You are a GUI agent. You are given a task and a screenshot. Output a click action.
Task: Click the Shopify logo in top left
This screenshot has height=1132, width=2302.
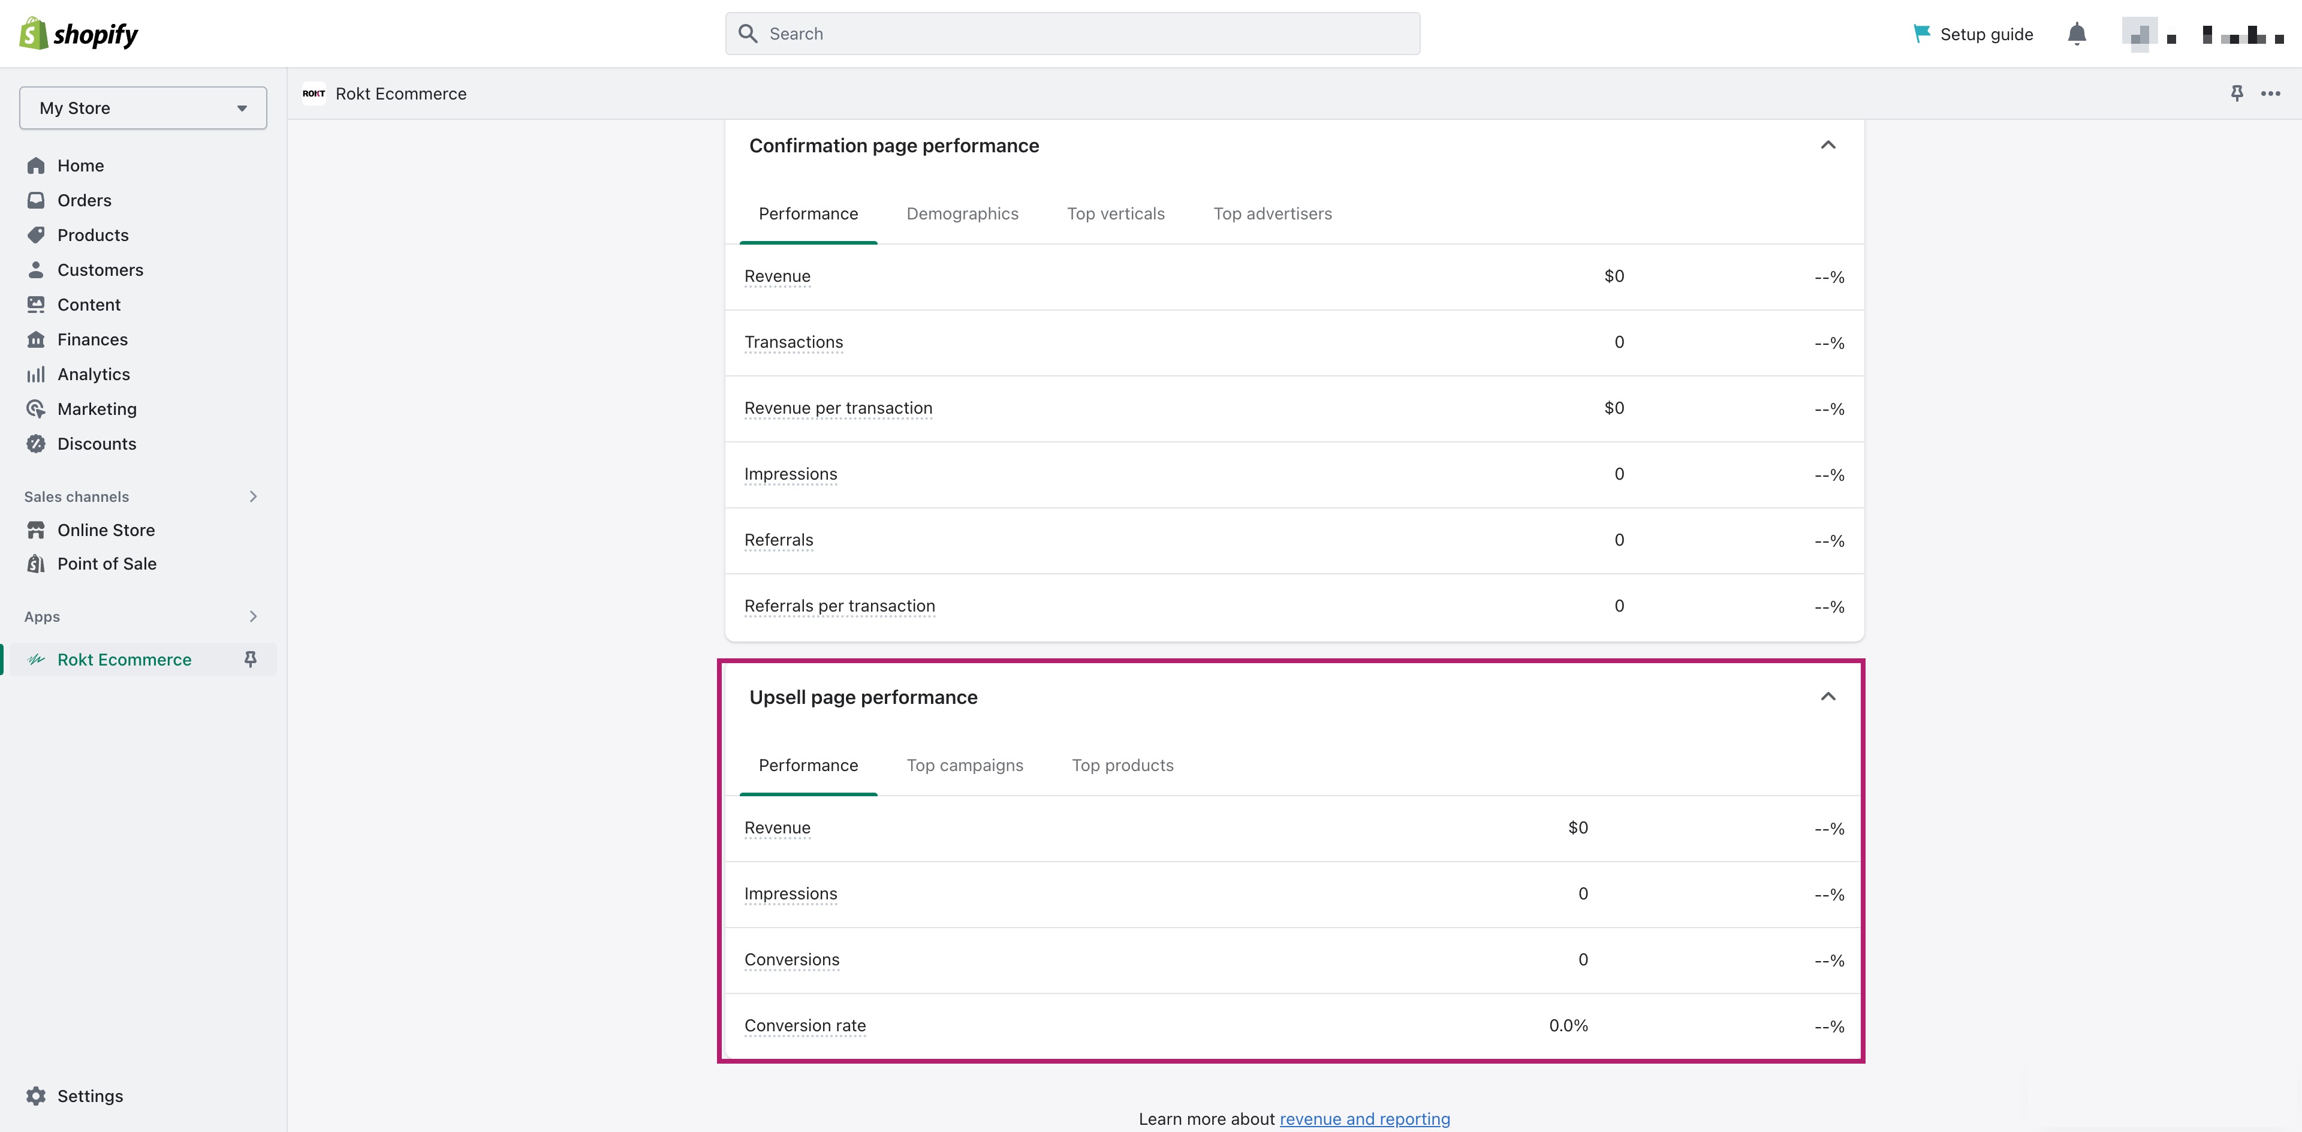(79, 32)
